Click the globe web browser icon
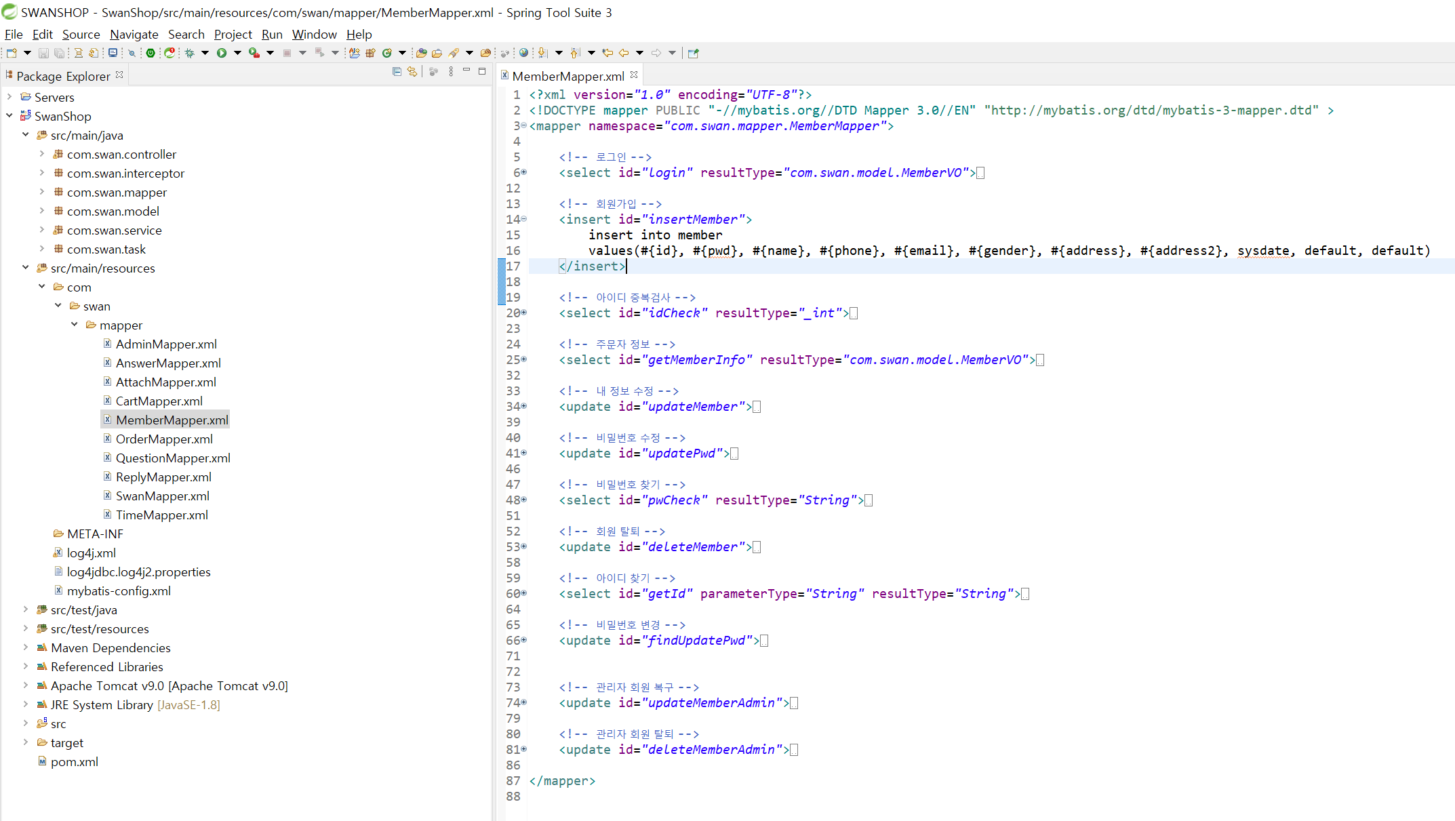 point(523,53)
